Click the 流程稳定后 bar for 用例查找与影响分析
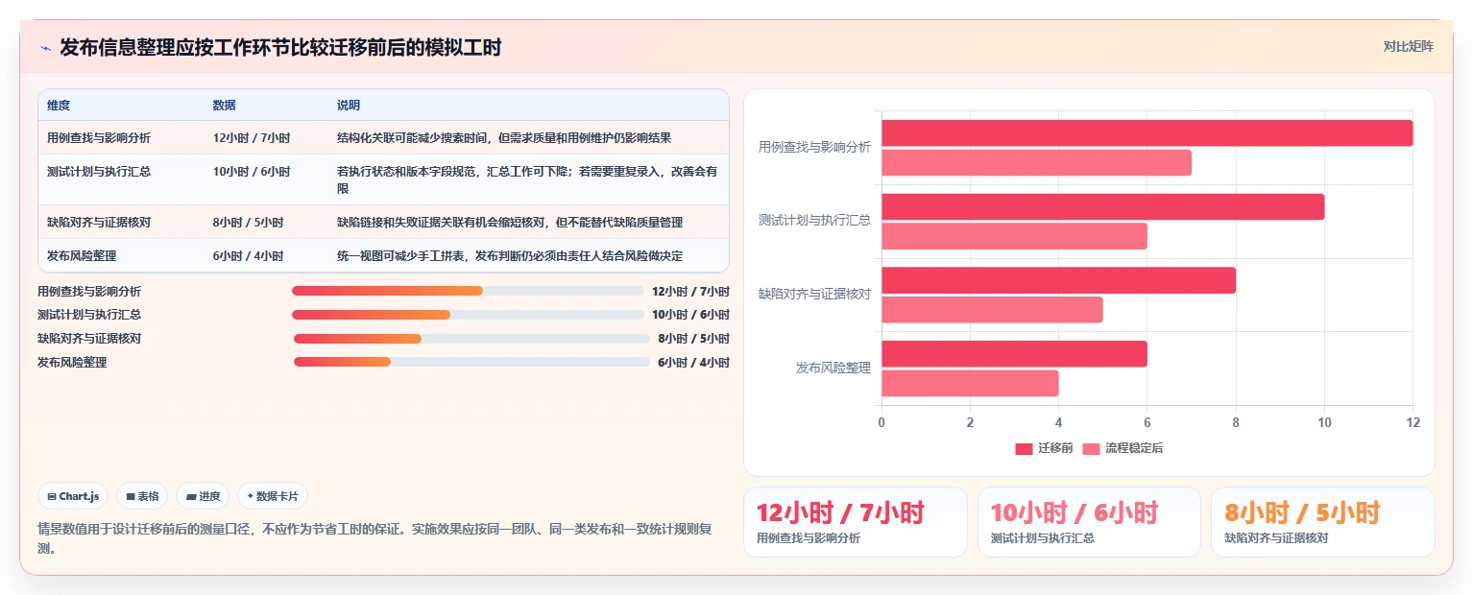Image resolution: width=1473 pixels, height=595 pixels. [1036, 163]
